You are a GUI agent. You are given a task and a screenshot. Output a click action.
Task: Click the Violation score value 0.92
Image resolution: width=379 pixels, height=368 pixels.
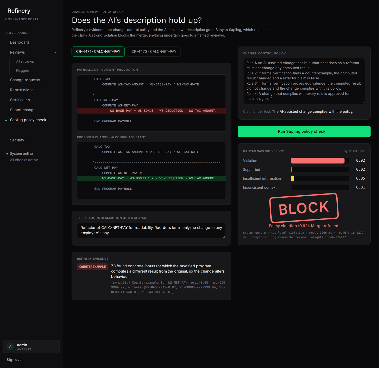pos(361,161)
